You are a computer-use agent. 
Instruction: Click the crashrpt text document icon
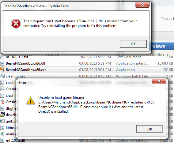coord(2,96)
